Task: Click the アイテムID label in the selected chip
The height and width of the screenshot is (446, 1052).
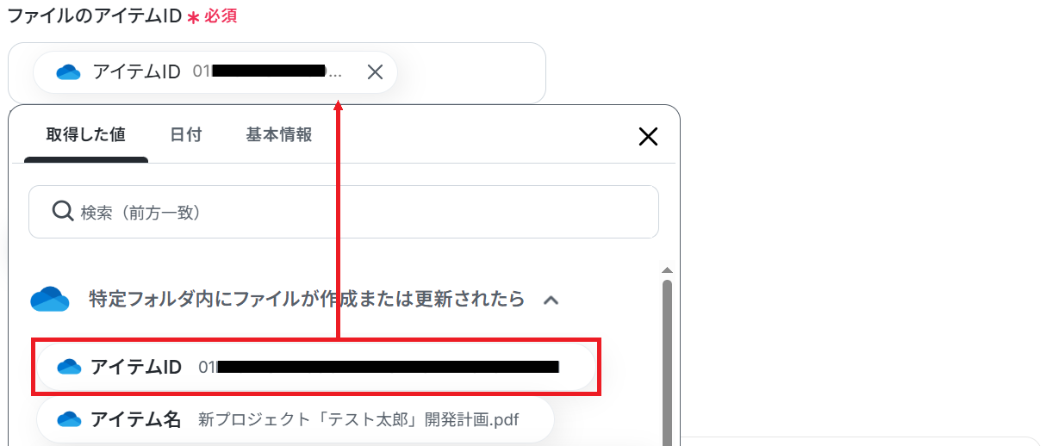Action: coord(136,72)
